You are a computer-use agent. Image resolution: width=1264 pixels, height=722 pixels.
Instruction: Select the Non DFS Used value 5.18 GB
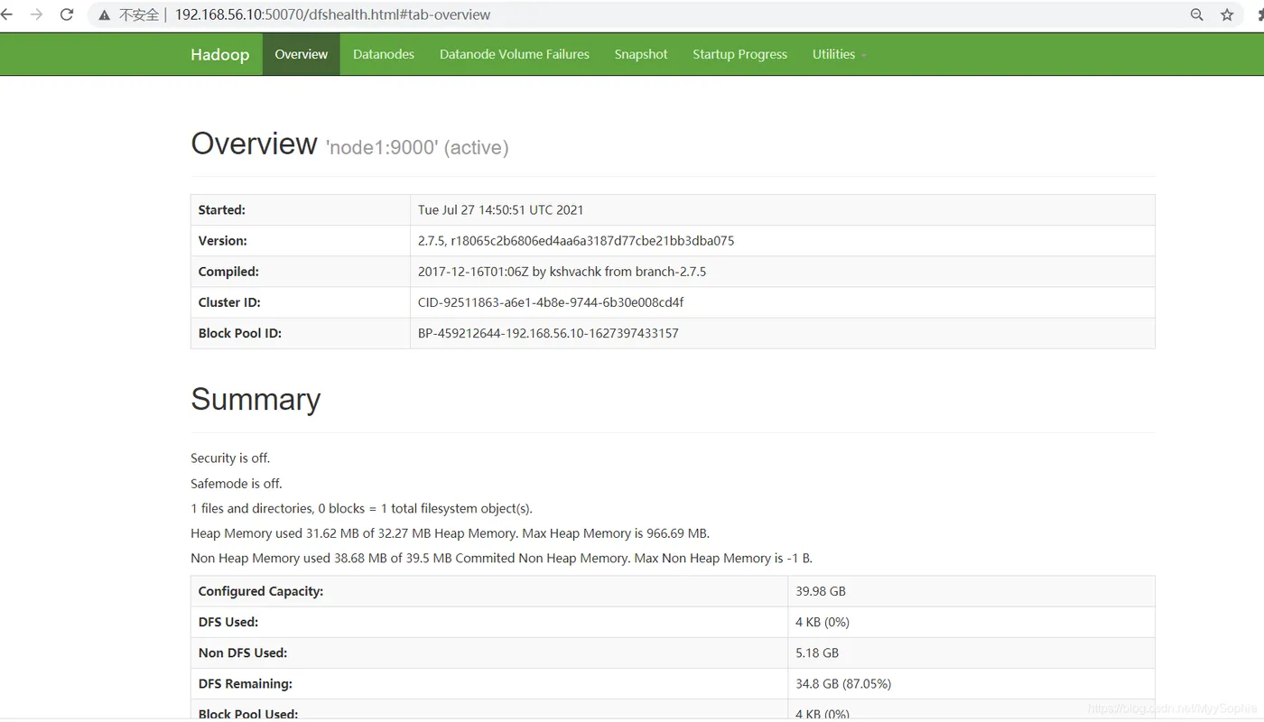point(817,653)
